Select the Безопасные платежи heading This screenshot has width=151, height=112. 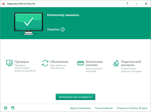(94, 63)
